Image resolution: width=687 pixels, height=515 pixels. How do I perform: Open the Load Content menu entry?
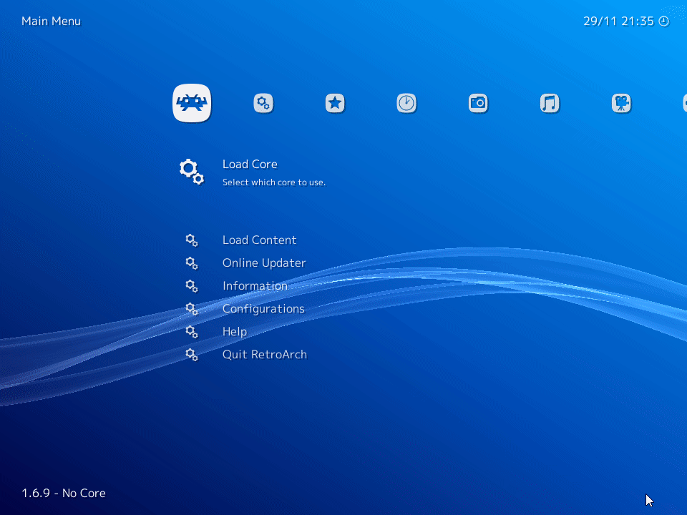coord(259,240)
